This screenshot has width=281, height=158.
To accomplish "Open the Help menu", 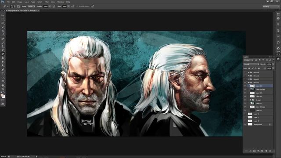I will point(68,2).
